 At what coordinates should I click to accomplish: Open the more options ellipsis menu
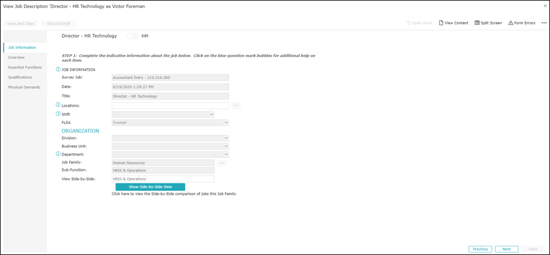tap(544, 23)
